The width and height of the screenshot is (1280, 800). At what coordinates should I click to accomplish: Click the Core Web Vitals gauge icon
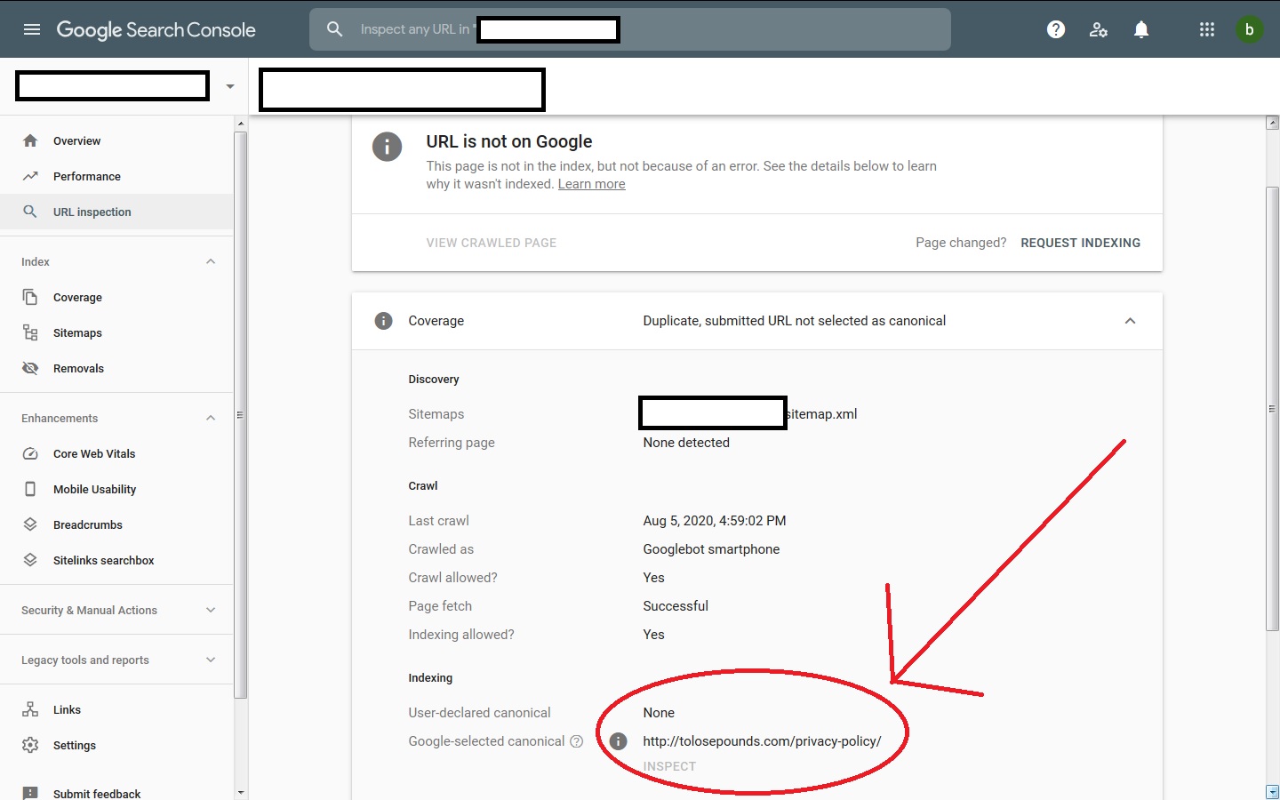[30, 453]
